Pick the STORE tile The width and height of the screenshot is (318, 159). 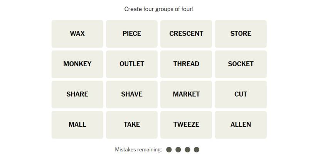pos(241,34)
